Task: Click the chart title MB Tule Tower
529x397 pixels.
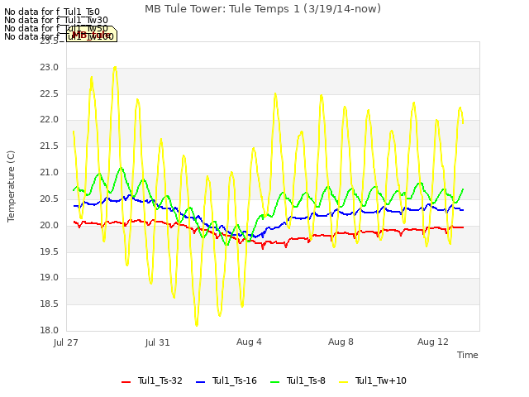Action: (263, 9)
